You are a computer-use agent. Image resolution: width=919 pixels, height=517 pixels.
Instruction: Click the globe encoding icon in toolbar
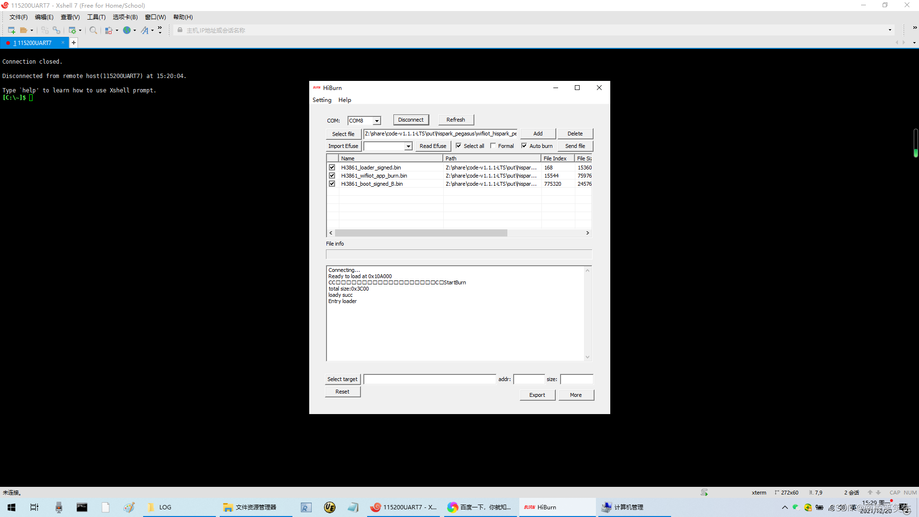(x=127, y=30)
